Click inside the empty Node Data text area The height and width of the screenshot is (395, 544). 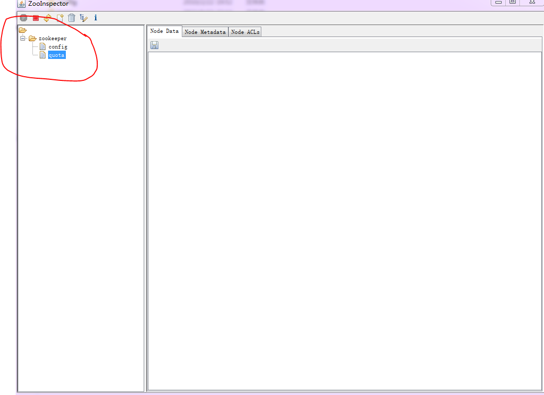[x=344, y=221]
